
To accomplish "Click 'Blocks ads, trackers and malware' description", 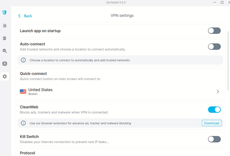I will pos(64,112).
